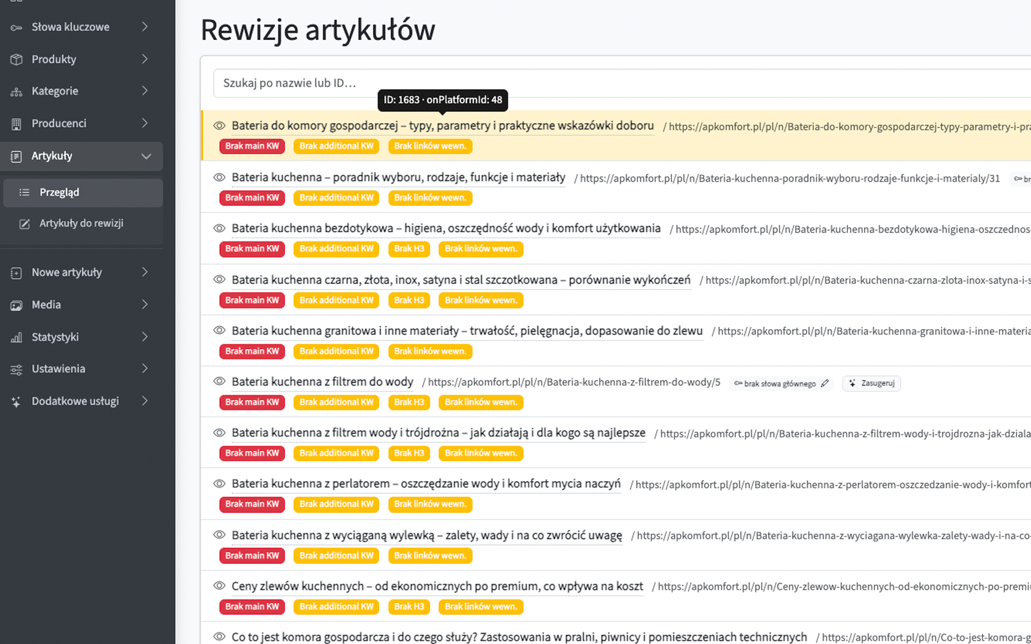Open article Bateria kuchenna z filtrem do wody

(322, 382)
